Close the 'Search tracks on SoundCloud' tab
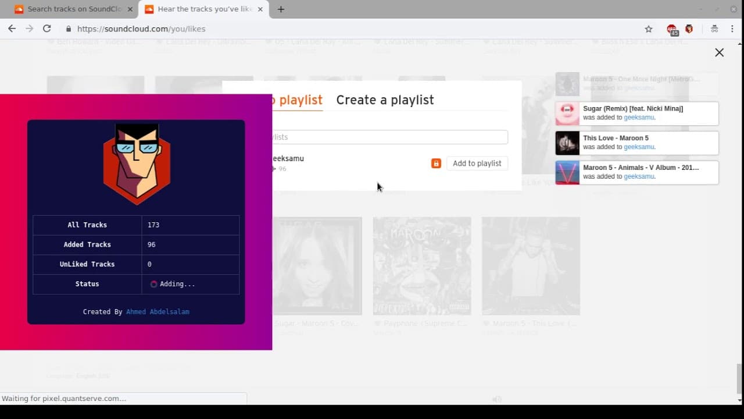 click(x=130, y=9)
